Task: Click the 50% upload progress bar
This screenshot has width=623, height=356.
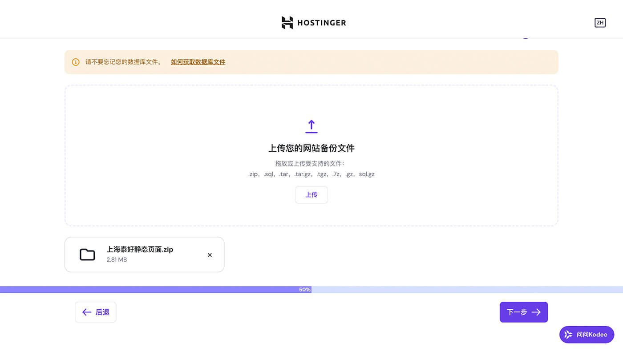Action: 304,289
